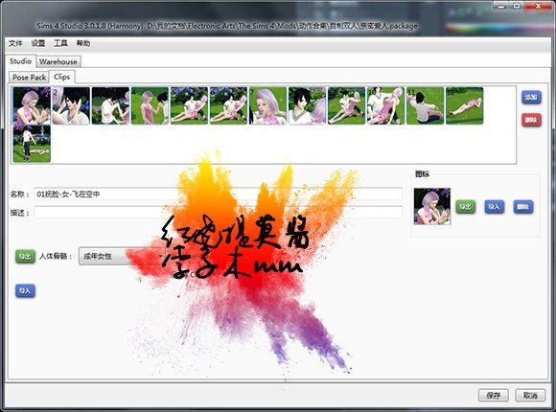
Task: Open the 成年女性 rig dropdown
Action: tap(123, 256)
